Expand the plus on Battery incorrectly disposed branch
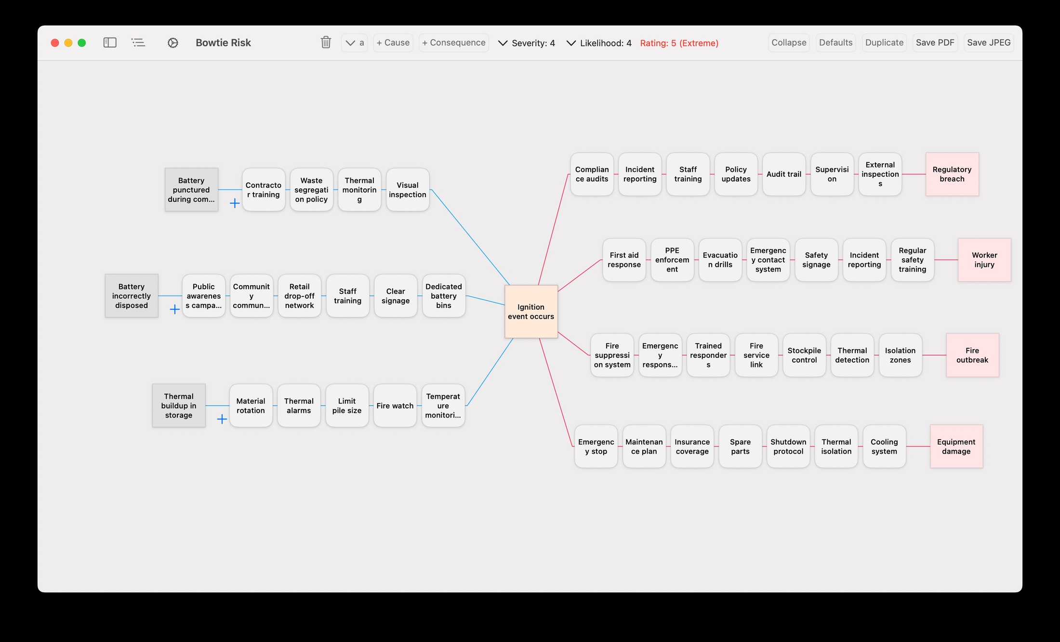This screenshot has height=642, width=1060. point(174,310)
